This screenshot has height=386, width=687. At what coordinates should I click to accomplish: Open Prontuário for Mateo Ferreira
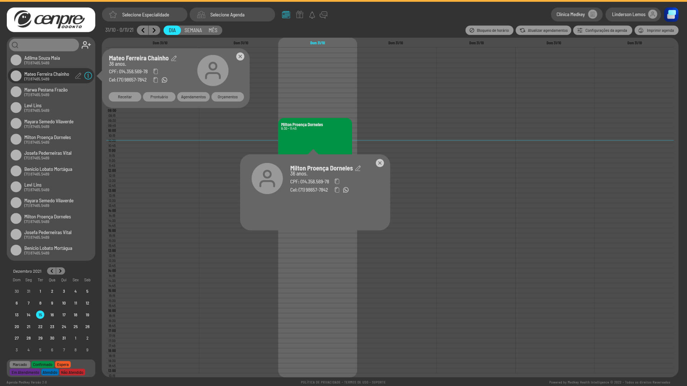pyautogui.click(x=159, y=97)
